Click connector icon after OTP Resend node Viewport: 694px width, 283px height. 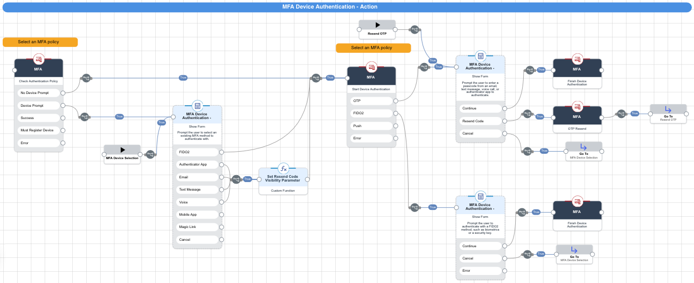(621, 113)
